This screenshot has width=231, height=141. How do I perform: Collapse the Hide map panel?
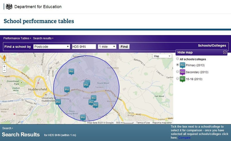coord(225,52)
